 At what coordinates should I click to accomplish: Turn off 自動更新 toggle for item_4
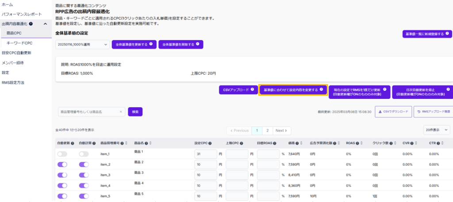(62, 185)
